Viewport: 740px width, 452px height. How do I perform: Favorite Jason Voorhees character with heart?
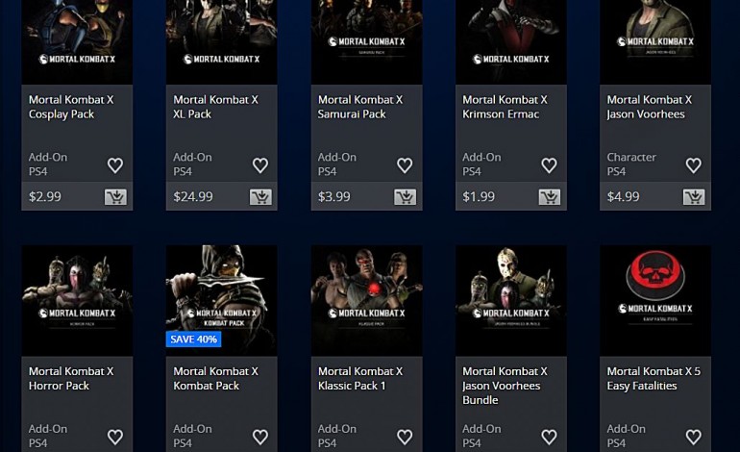pos(693,165)
